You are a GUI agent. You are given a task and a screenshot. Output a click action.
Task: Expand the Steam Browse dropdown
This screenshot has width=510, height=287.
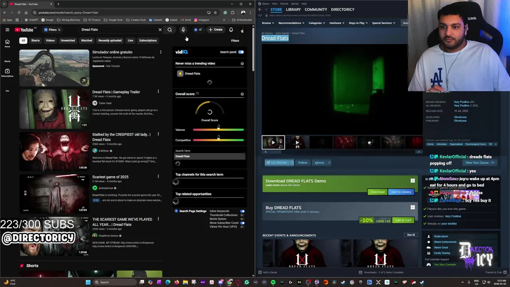pos(268,23)
